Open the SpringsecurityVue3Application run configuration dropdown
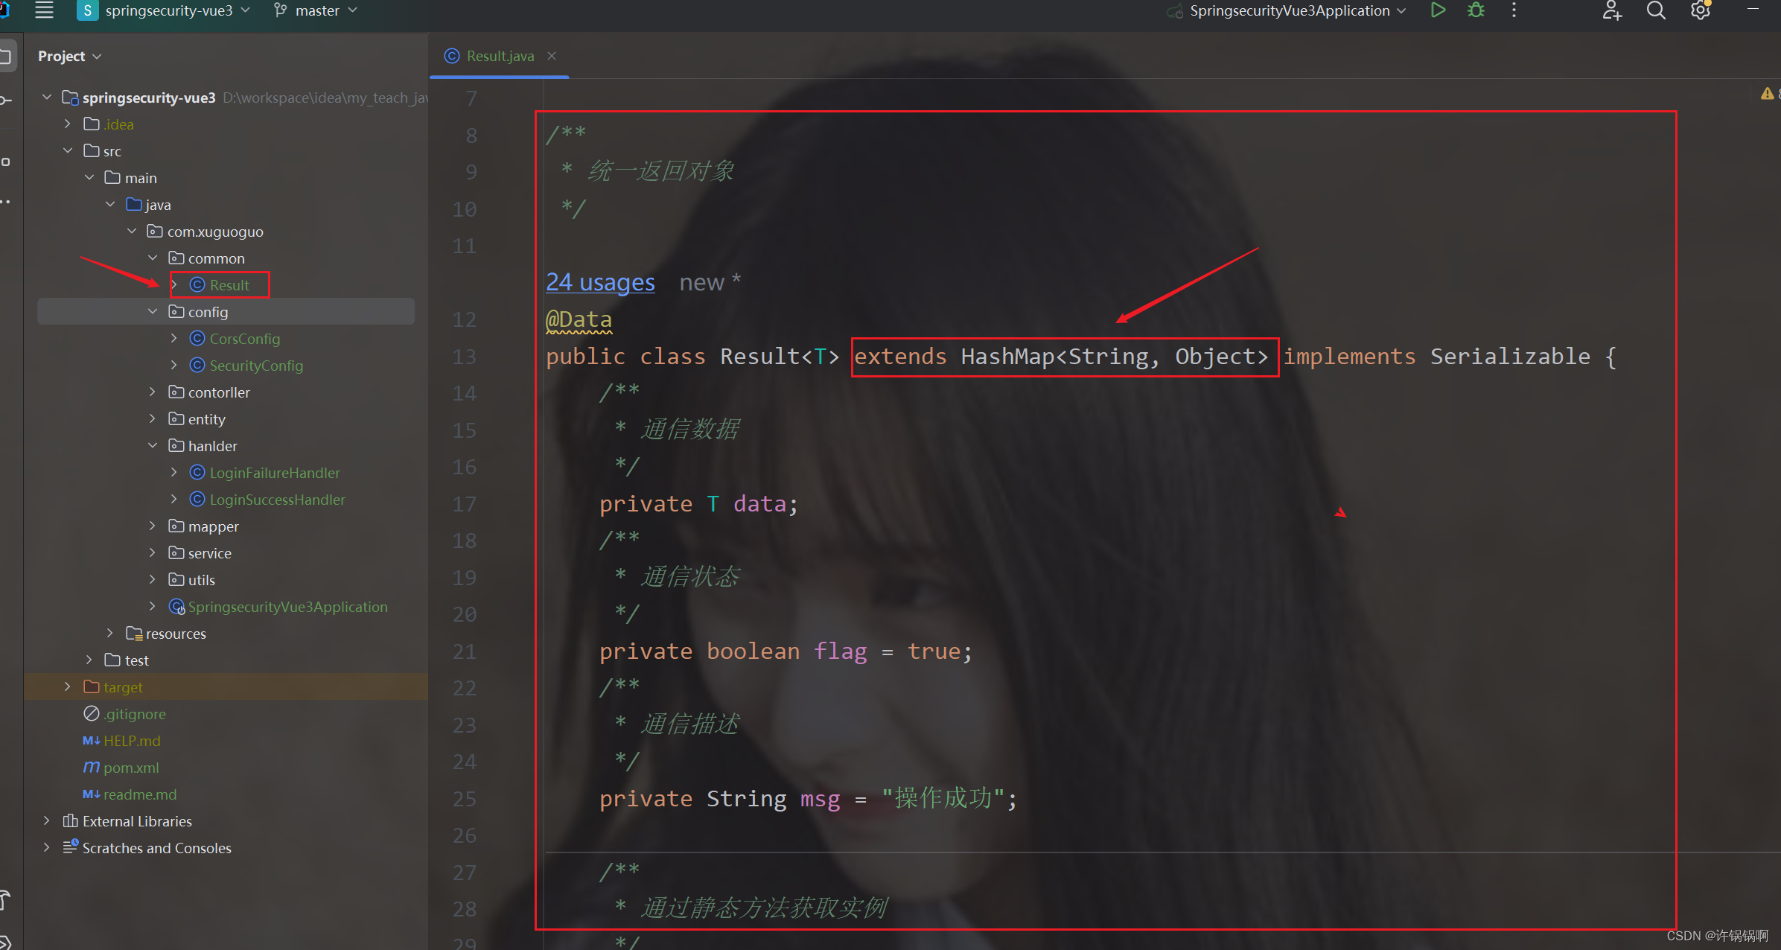The height and width of the screenshot is (950, 1781). tap(1289, 10)
